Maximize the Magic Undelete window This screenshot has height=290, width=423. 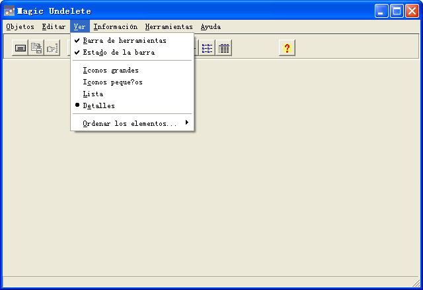397,11
